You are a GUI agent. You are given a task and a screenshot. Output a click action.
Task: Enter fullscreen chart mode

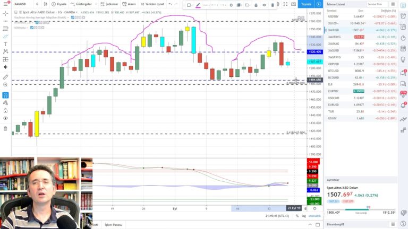click(x=284, y=4)
